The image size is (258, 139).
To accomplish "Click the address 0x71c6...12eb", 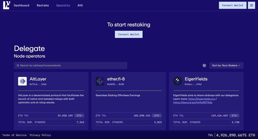I will point(38,84).
